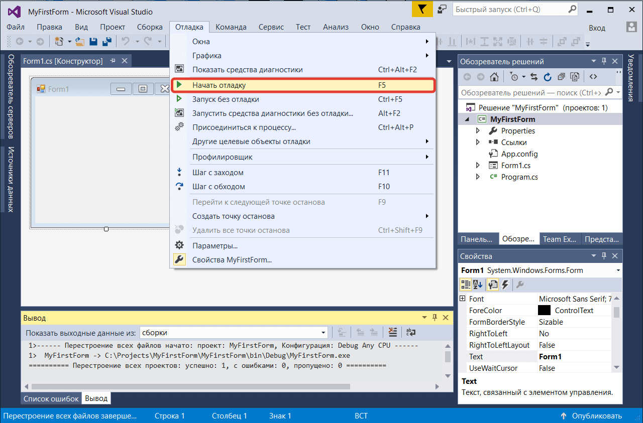Screen dimensions: 643x423
Task: Click the navigate back arrow in main toolbar
Action: (19, 42)
